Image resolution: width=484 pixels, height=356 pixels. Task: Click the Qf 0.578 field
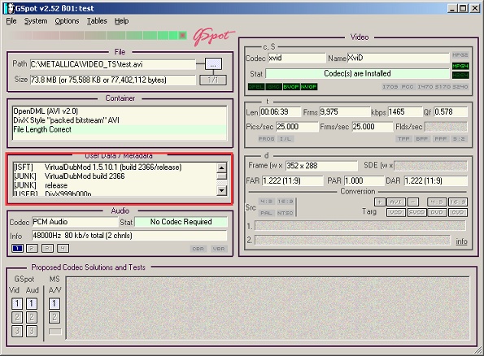tap(451, 112)
